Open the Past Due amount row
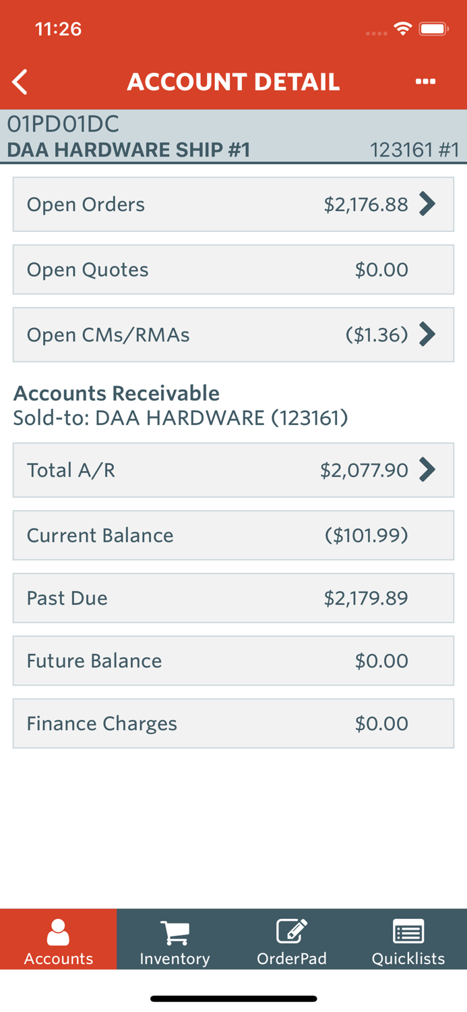Image resolution: width=467 pixels, height=1012 pixels. 233,598
